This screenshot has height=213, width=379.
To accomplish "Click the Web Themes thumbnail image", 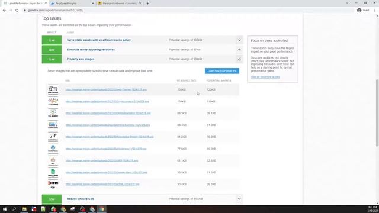I will click(53, 89).
